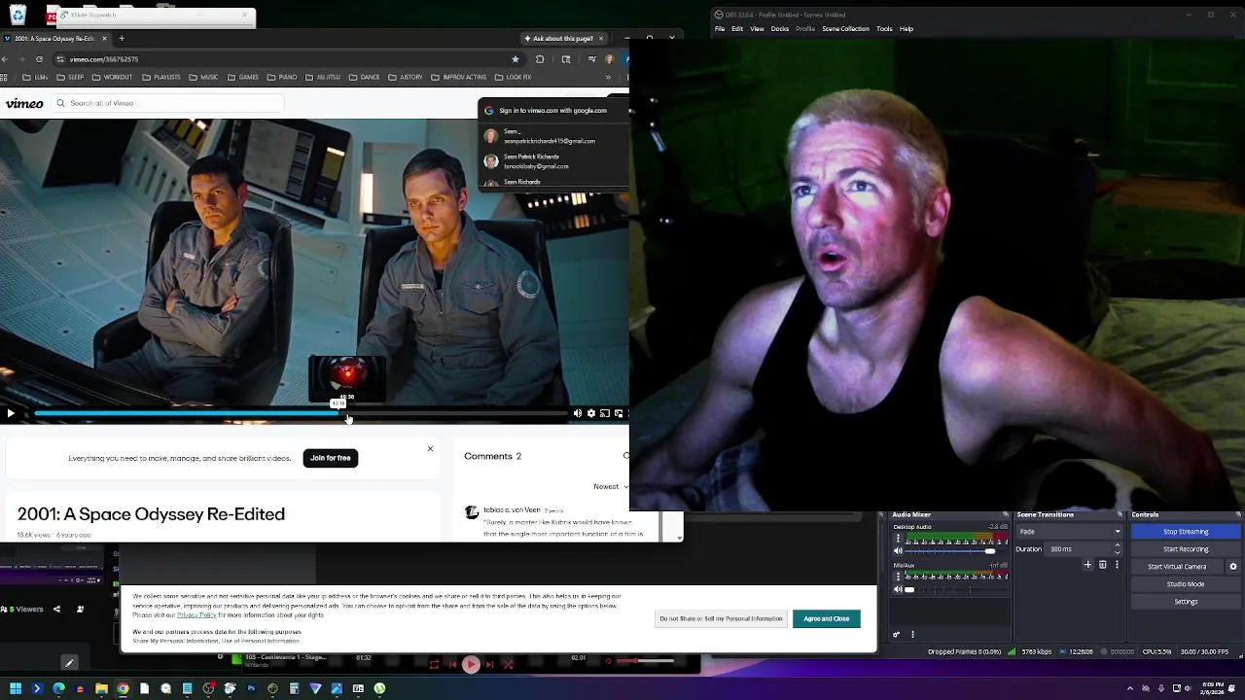1245x700 pixels.
Task: Open advanced audio properties gears icon
Action: coord(897,635)
